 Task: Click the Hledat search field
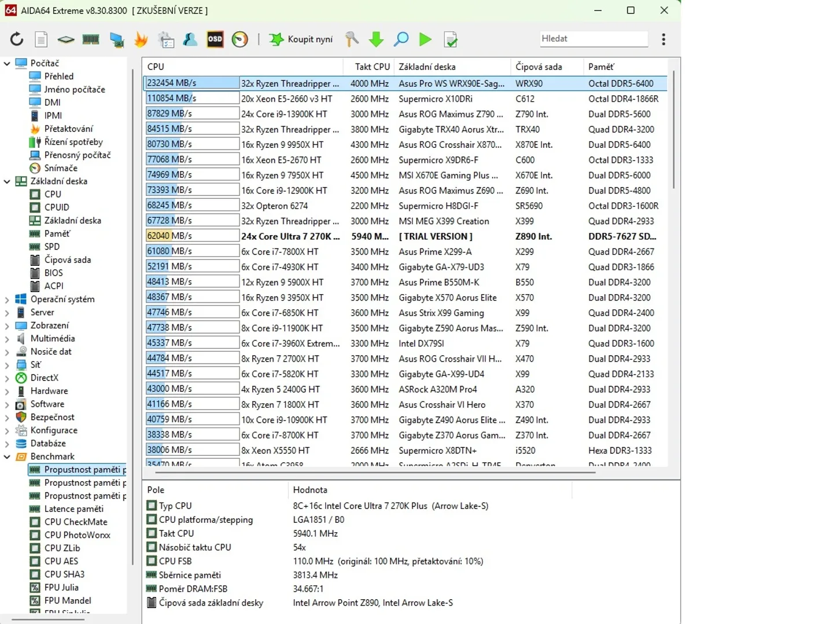coord(594,39)
